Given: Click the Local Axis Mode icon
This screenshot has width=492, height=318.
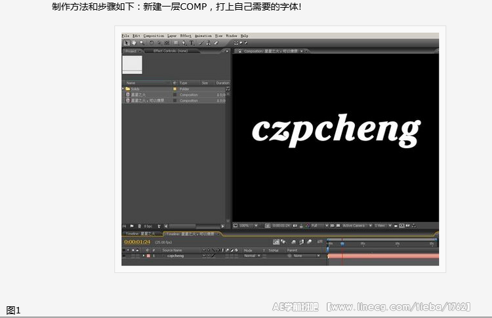Looking at the screenshot, I should pos(236,43).
